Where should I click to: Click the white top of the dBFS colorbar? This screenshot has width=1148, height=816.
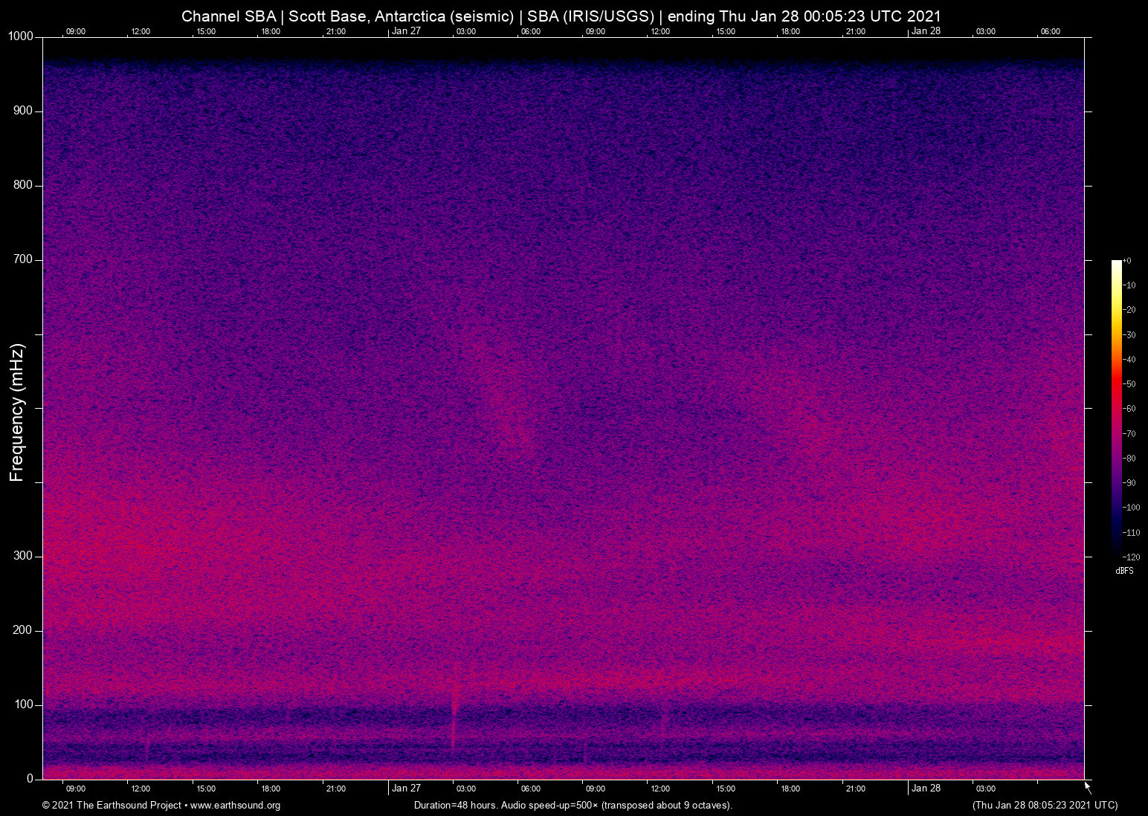[1116, 265]
